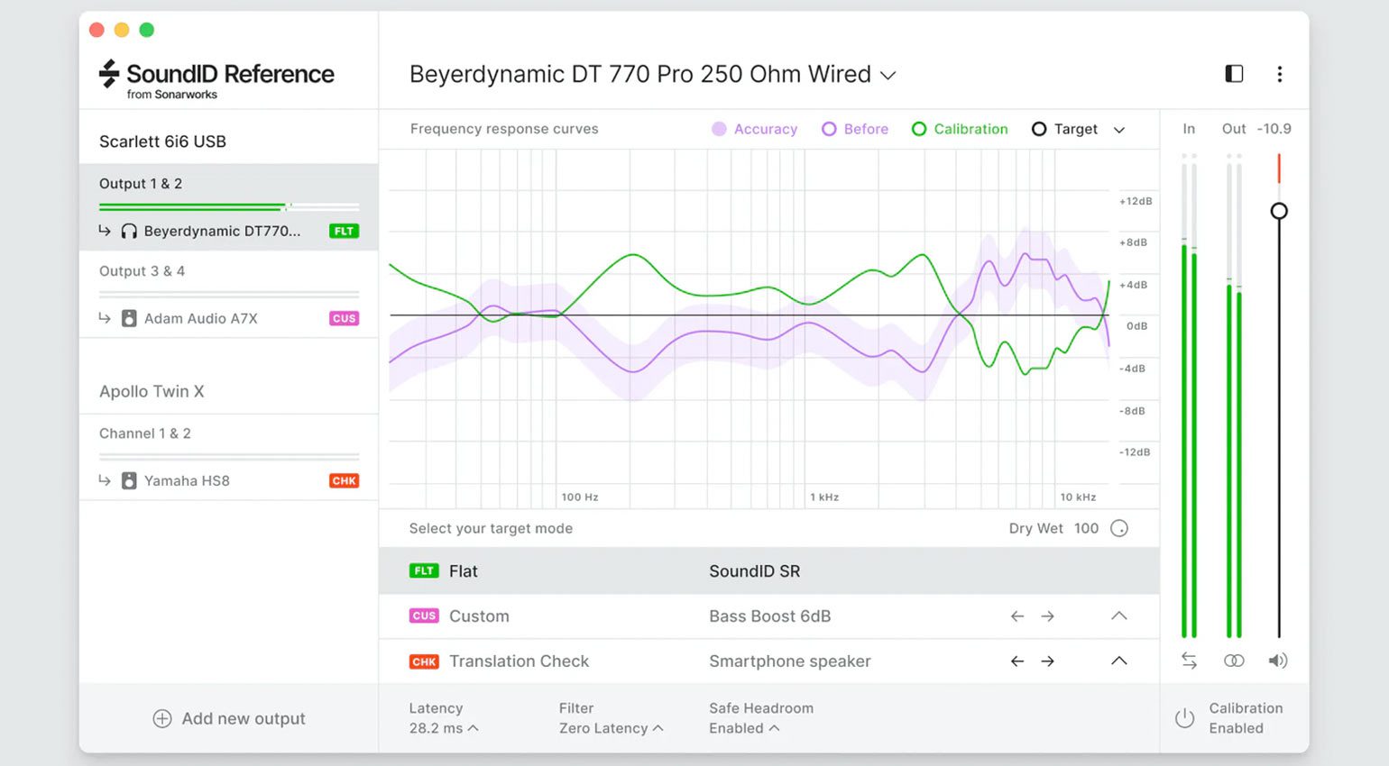
Task: Toggle Calibration Enabled power button
Action: pyautogui.click(x=1184, y=718)
